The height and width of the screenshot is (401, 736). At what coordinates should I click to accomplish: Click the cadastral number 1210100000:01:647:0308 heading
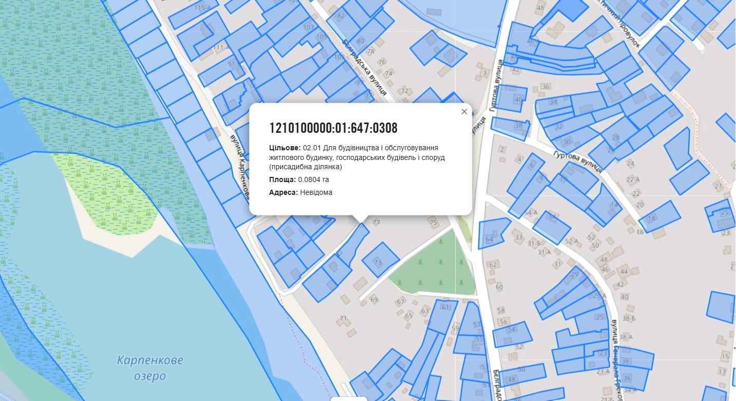pyautogui.click(x=333, y=128)
